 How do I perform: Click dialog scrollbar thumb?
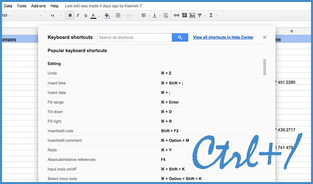pos(264,67)
